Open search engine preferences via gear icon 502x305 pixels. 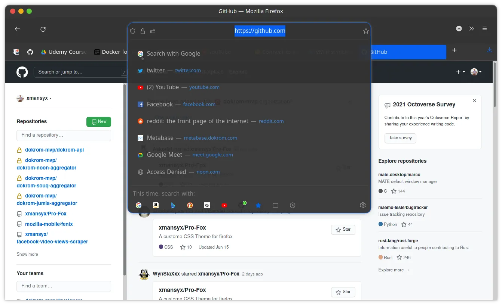[362, 205]
